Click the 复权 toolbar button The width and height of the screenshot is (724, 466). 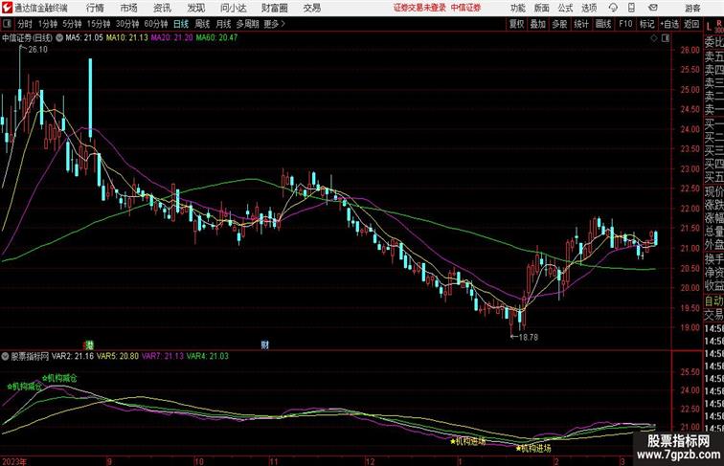pos(517,24)
